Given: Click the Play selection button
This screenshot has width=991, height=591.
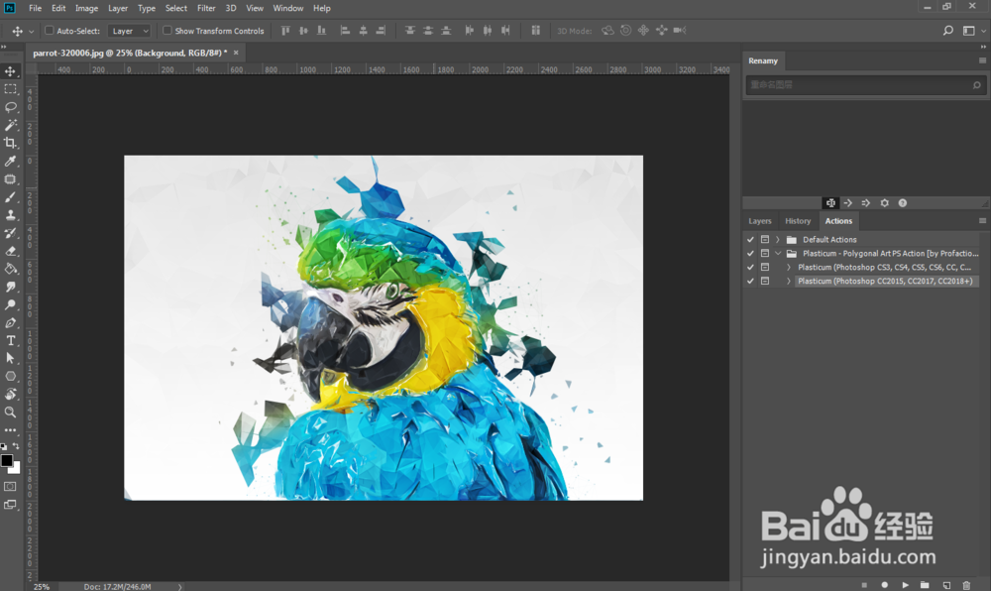Looking at the screenshot, I should point(905,585).
